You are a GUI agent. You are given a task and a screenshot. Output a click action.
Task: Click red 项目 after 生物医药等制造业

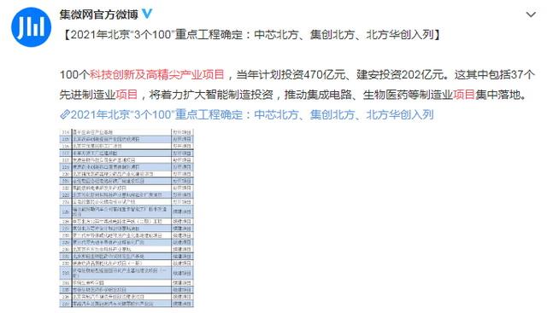(x=464, y=94)
